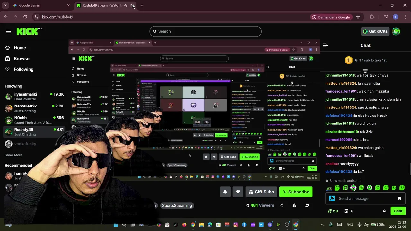This screenshot has height=231, width=411.
Task: Open the SportsStreaming tag
Action: pyautogui.click(x=177, y=205)
